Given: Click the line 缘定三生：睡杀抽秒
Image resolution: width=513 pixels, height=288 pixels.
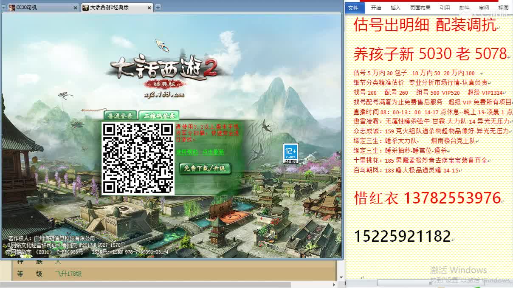Looking at the screenshot, I should pyautogui.click(x=400, y=151).
